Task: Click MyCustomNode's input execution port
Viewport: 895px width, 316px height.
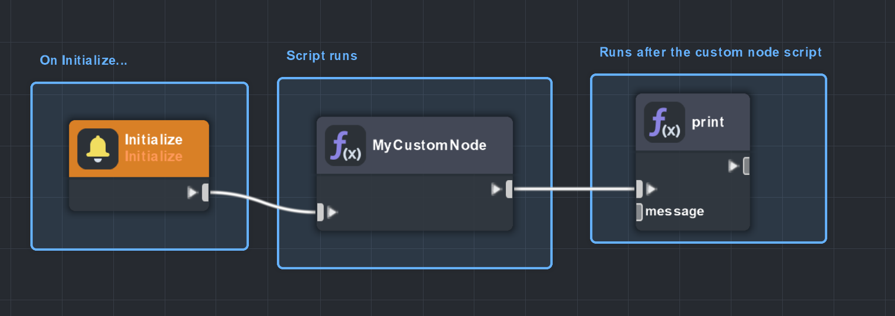Action: pos(320,212)
